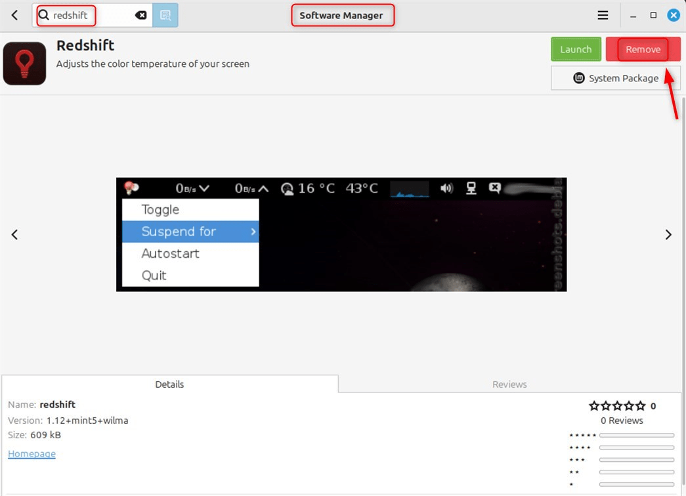Click the three-star rating bar
Screen dimensions: 686x496
pyautogui.click(x=637, y=460)
